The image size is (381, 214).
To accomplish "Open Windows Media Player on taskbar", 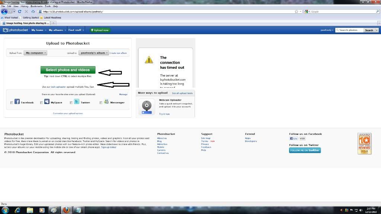I will (42, 210).
